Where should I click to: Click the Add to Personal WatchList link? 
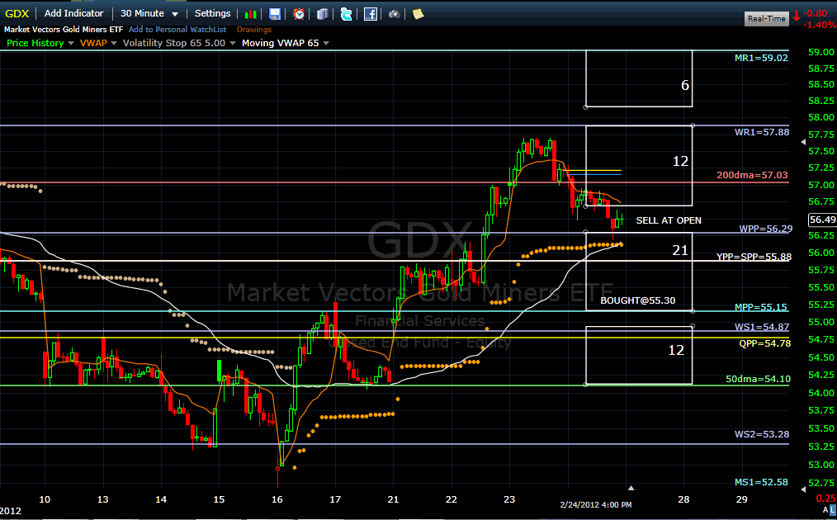click(177, 30)
